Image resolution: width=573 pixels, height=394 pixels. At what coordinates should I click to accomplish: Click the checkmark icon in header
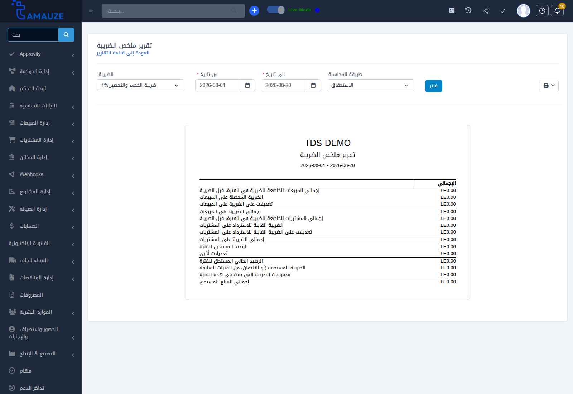pos(503,11)
